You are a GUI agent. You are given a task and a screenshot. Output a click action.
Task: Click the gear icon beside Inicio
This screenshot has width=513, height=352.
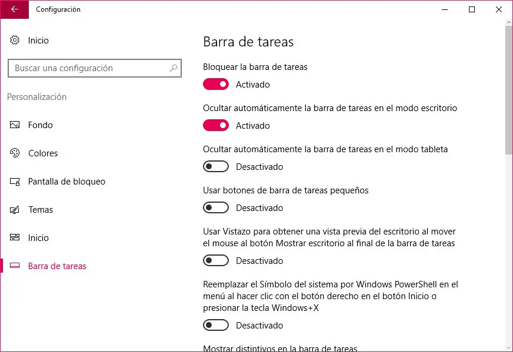15,41
